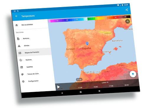This screenshot has width=151, height=108.
Task: Tap the back arrow next to Temperatura
Action: [x=16, y=16]
